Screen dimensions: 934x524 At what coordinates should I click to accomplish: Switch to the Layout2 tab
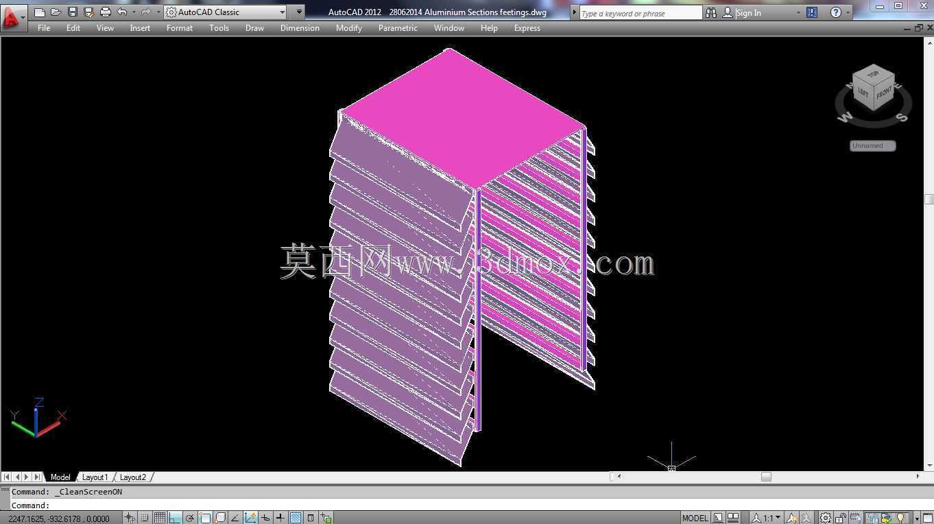pos(133,477)
